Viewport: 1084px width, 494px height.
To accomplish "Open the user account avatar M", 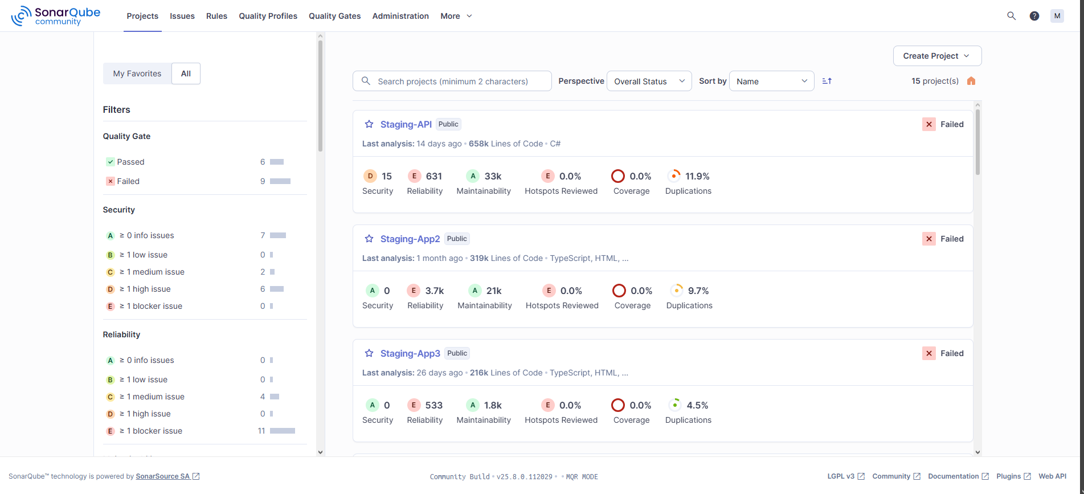I will click(x=1057, y=16).
